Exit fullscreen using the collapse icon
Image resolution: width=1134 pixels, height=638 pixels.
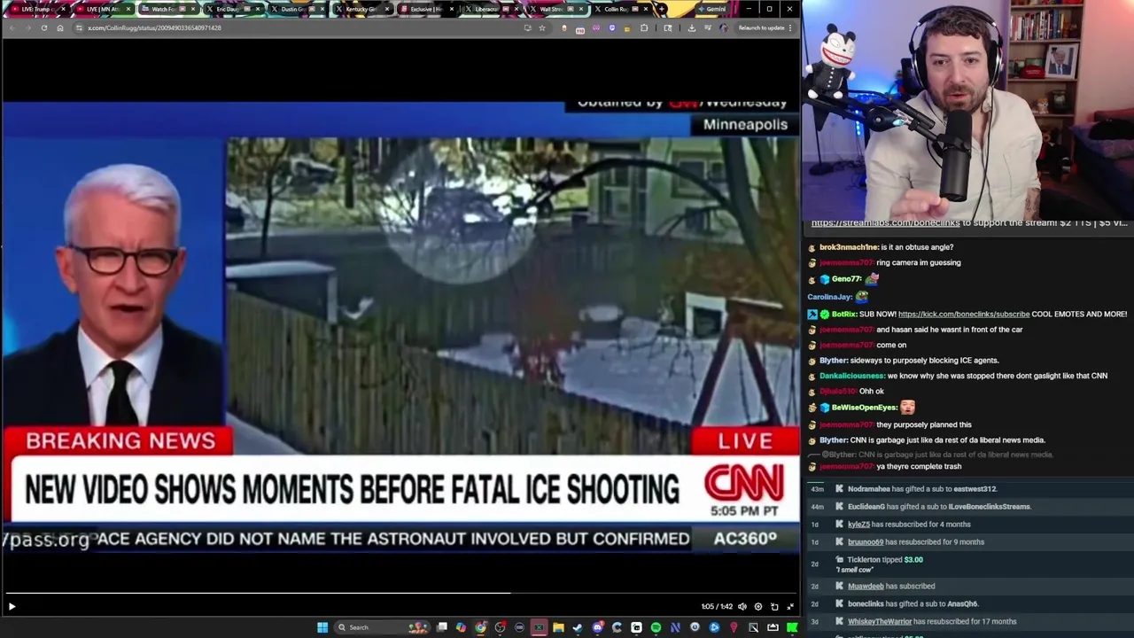pos(790,607)
